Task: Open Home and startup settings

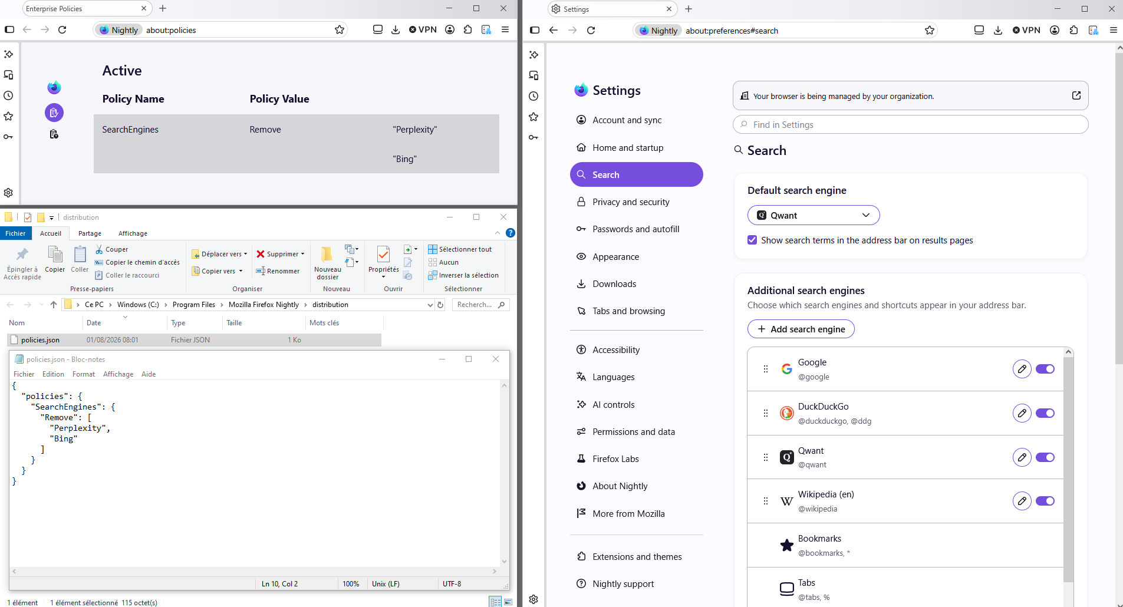Action: [x=637, y=147]
